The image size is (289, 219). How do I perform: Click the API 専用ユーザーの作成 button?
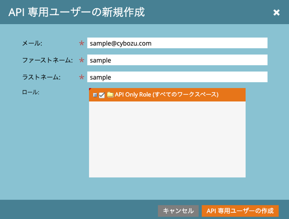[240, 211]
